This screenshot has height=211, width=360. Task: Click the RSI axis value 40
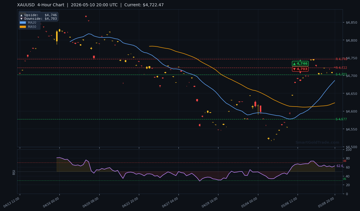click(x=348, y=176)
